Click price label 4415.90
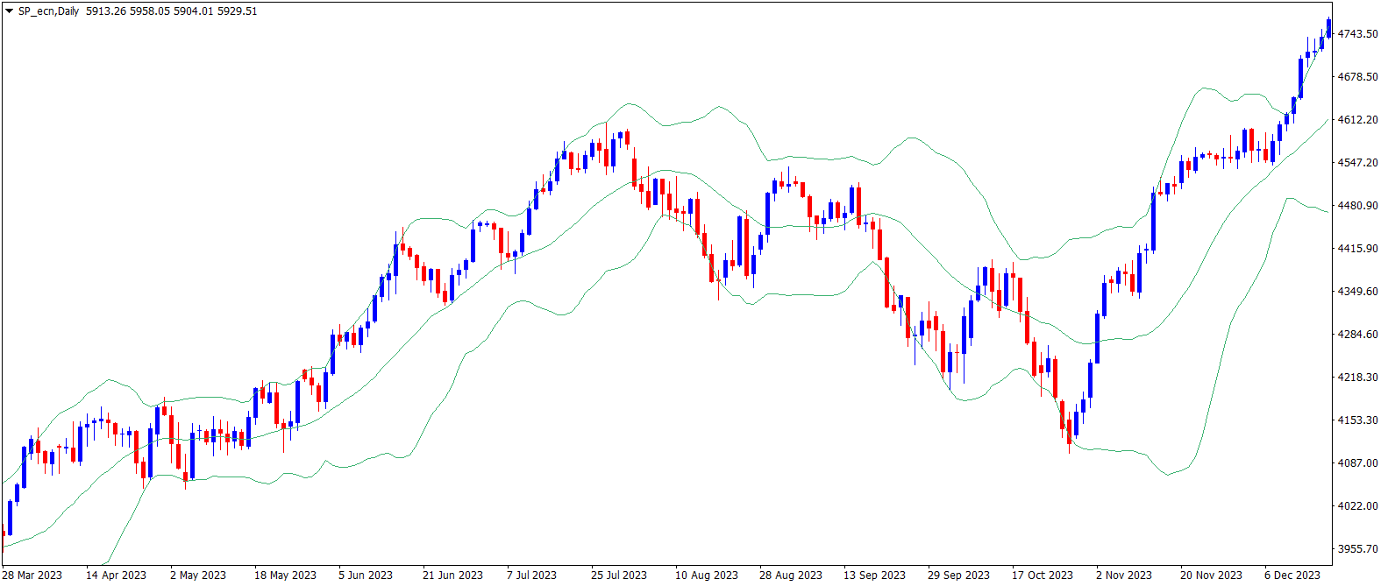 click(1357, 248)
